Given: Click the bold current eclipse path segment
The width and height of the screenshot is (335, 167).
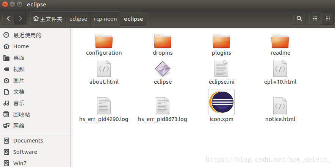Looking at the screenshot, I should point(133,19).
